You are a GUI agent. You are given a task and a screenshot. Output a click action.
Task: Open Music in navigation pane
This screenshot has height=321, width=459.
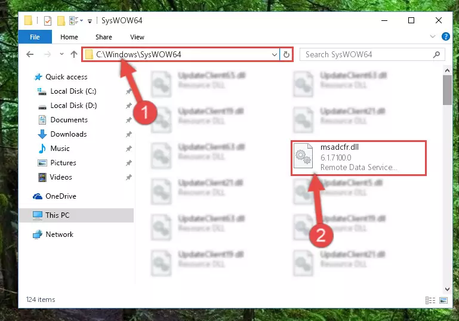(54, 149)
